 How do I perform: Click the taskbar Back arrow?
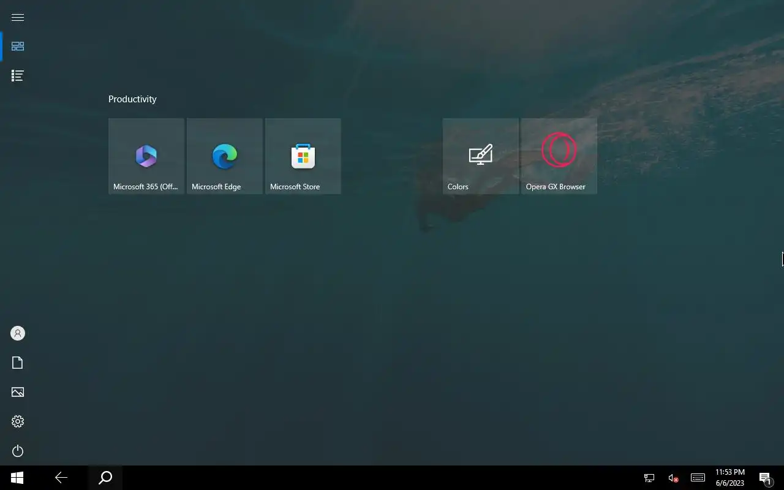(61, 478)
